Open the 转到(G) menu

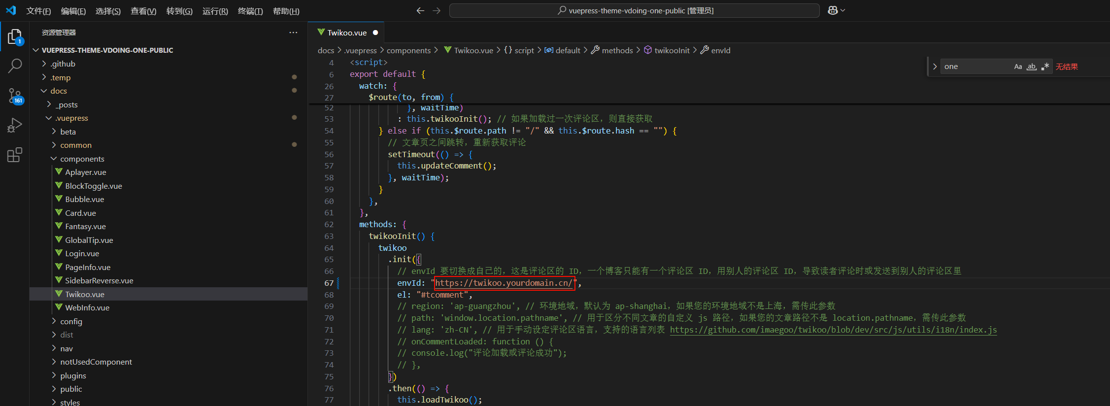coord(179,11)
